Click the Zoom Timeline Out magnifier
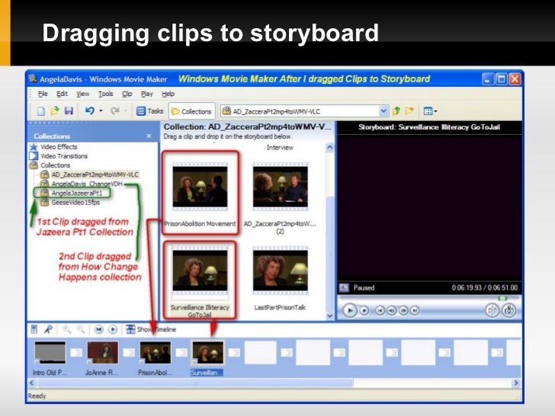Viewport: 555px width, 416px height. tap(81, 329)
